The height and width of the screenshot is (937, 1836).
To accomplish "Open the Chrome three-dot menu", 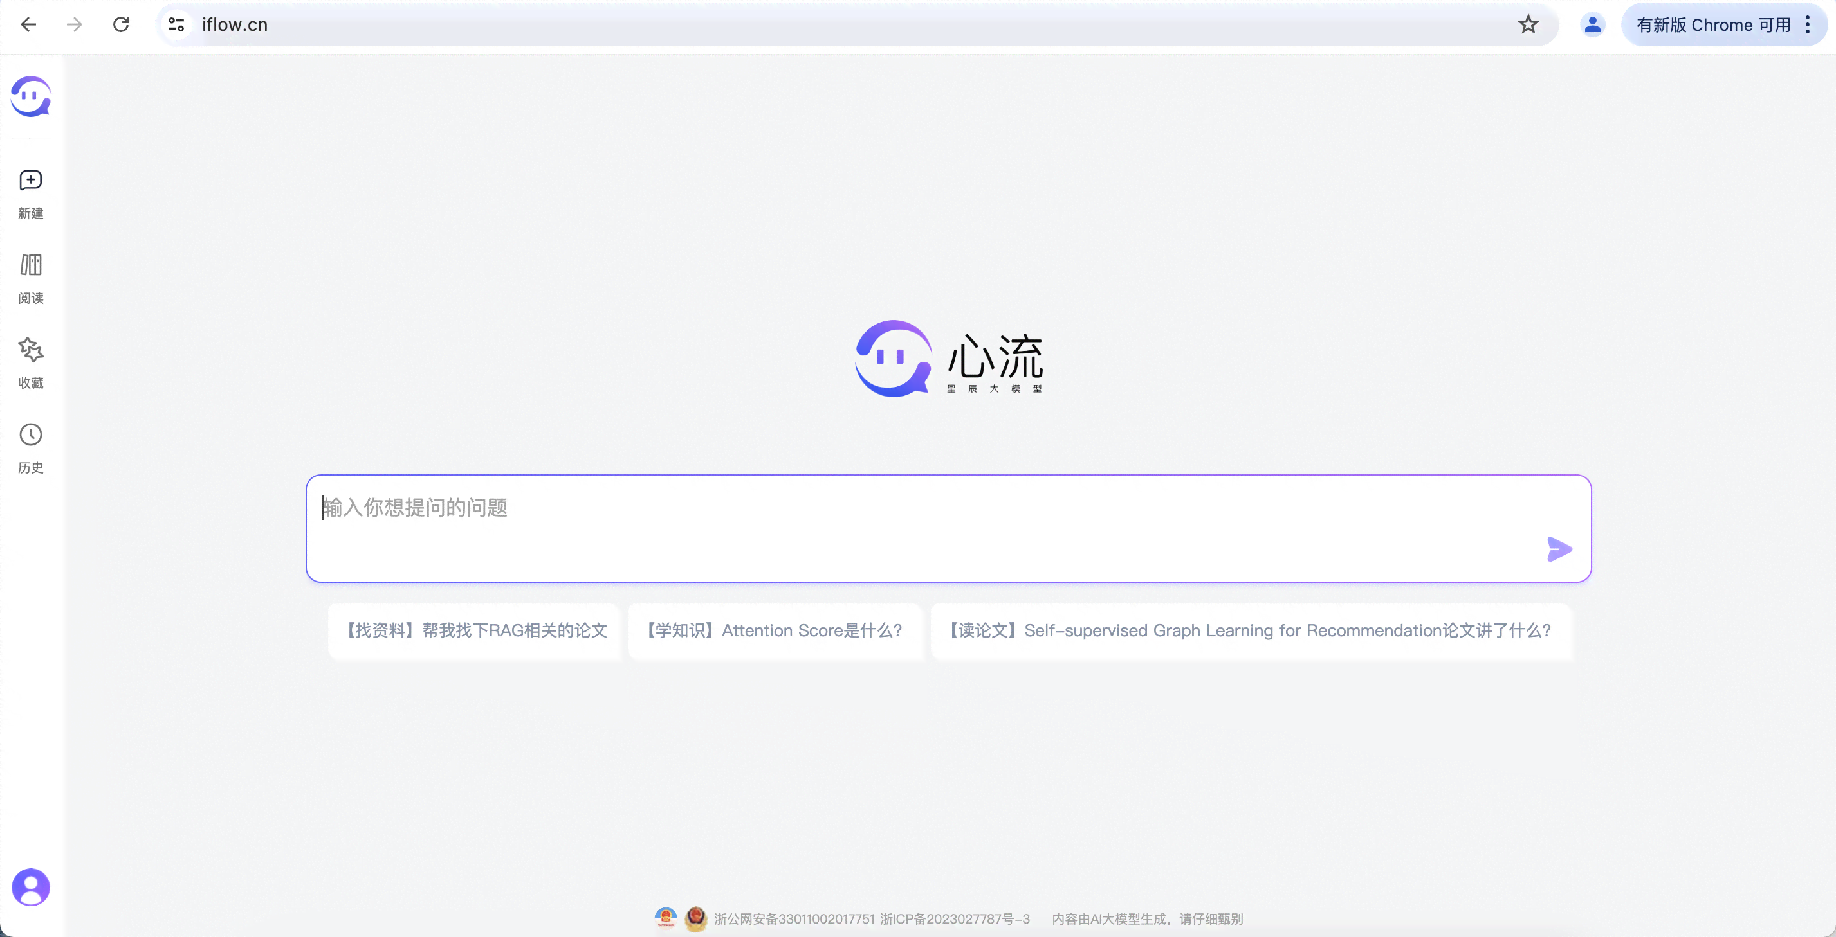I will coord(1808,25).
